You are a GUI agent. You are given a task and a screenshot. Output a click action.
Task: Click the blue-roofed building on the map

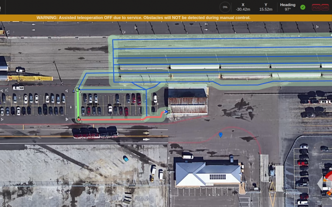(208, 174)
